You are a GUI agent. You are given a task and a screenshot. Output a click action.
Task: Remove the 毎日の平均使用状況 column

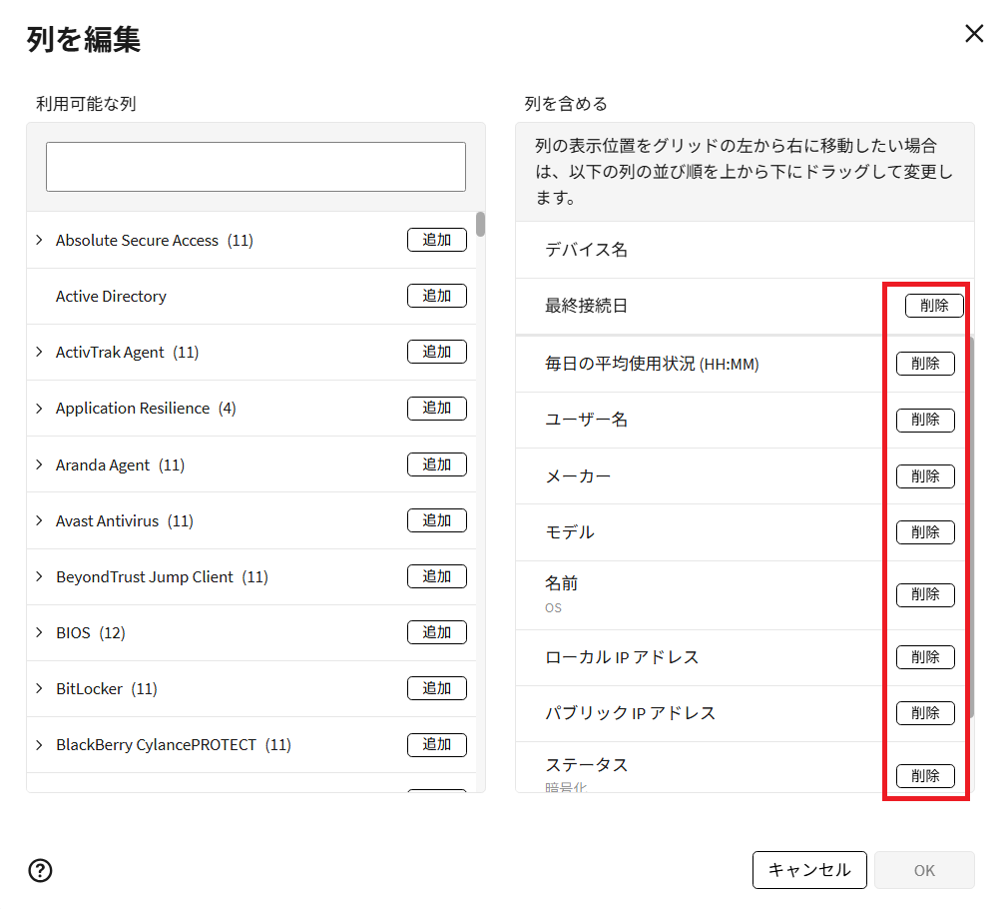point(925,364)
